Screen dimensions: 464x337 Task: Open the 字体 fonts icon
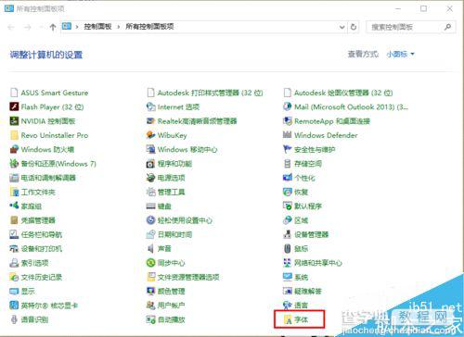[x=289, y=320]
